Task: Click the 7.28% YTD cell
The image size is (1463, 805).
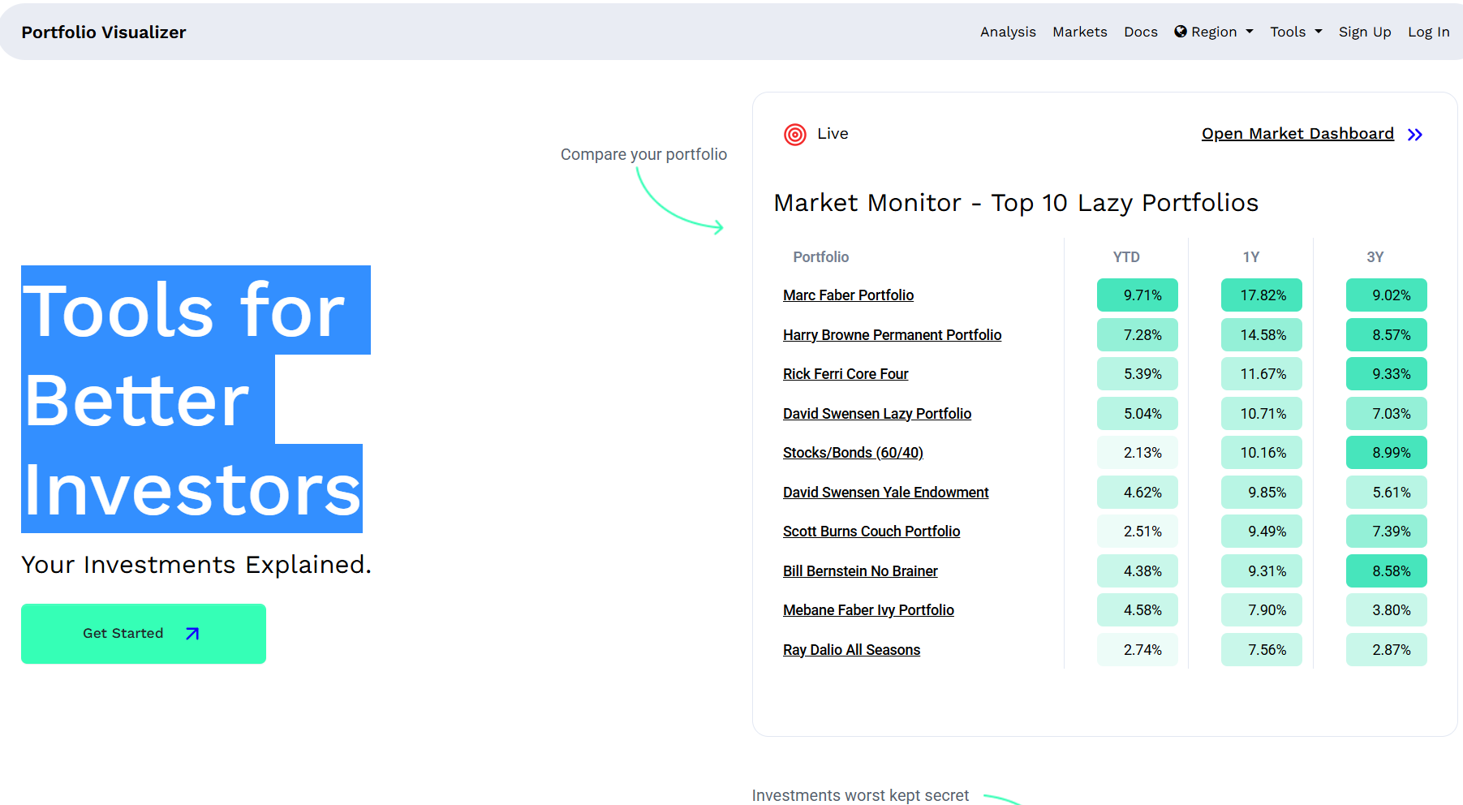Action: click(x=1138, y=335)
